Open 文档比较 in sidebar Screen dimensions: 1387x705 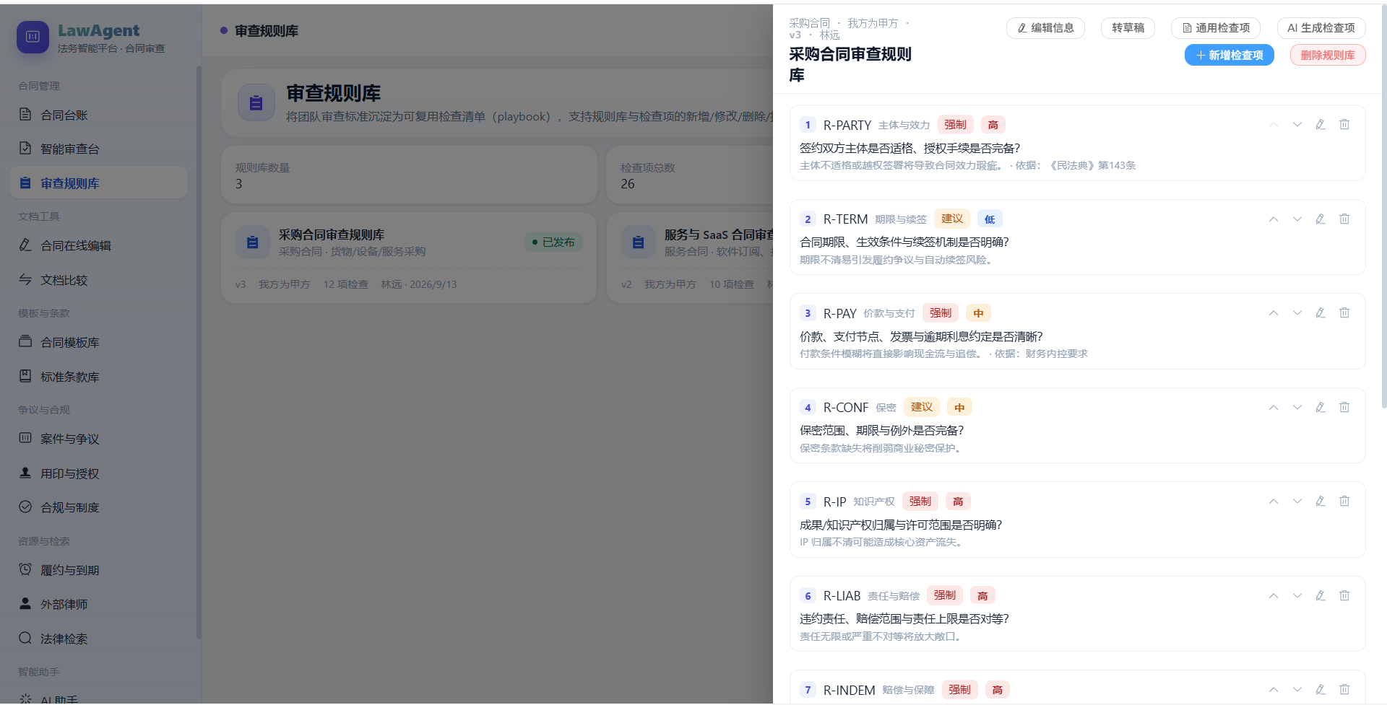pyautogui.click(x=99, y=280)
